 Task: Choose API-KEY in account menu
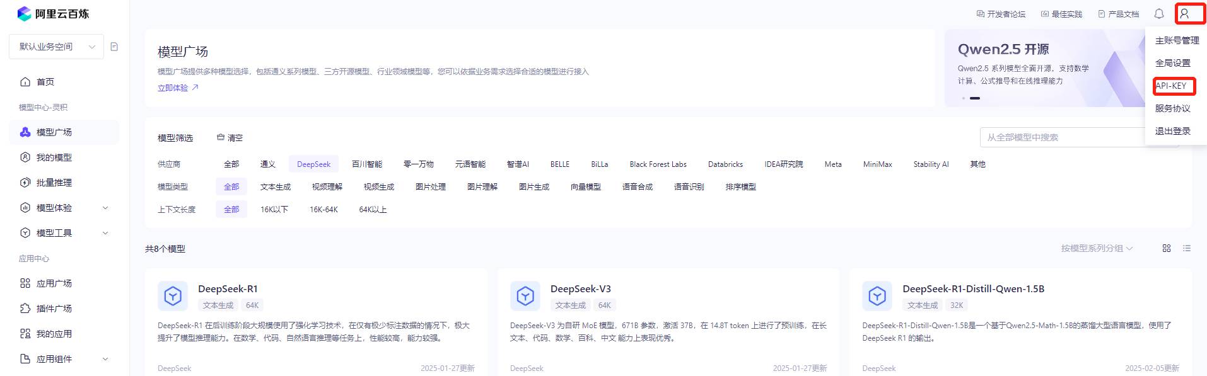[1171, 86]
